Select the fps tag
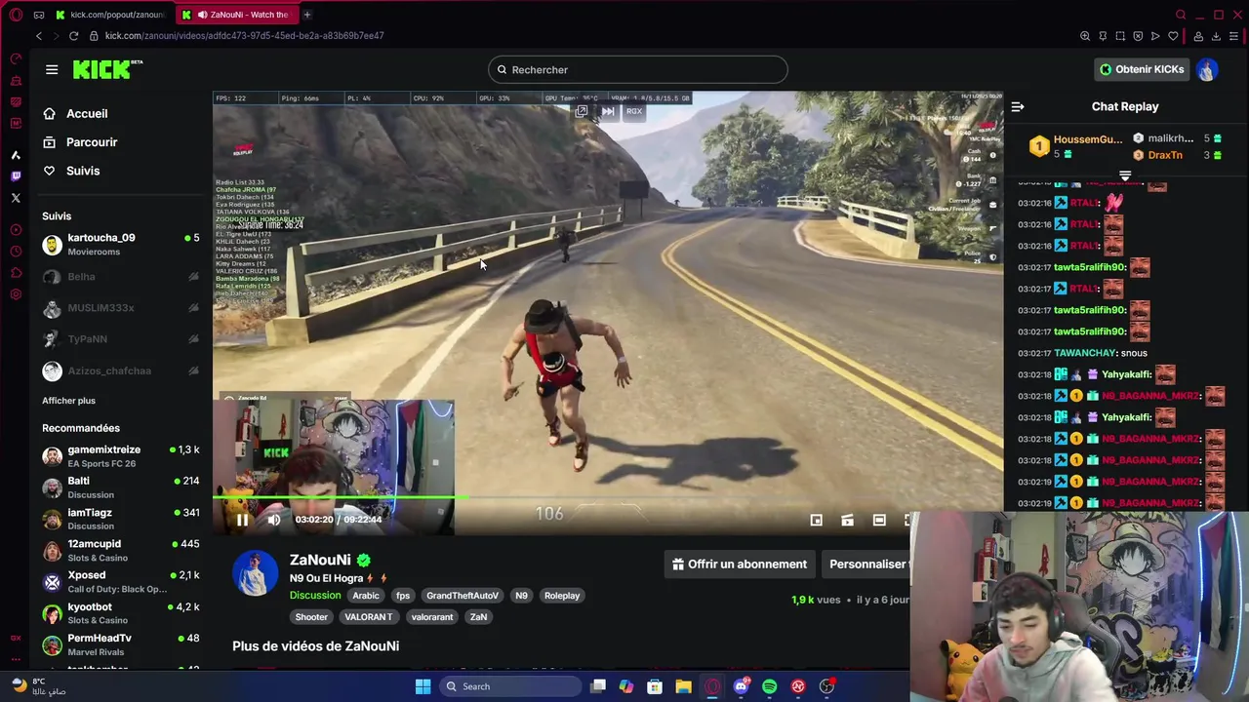The image size is (1249, 702). click(x=403, y=596)
